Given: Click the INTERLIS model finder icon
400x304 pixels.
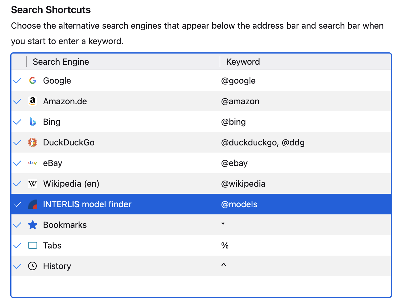Looking at the screenshot, I should tap(33, 204).
